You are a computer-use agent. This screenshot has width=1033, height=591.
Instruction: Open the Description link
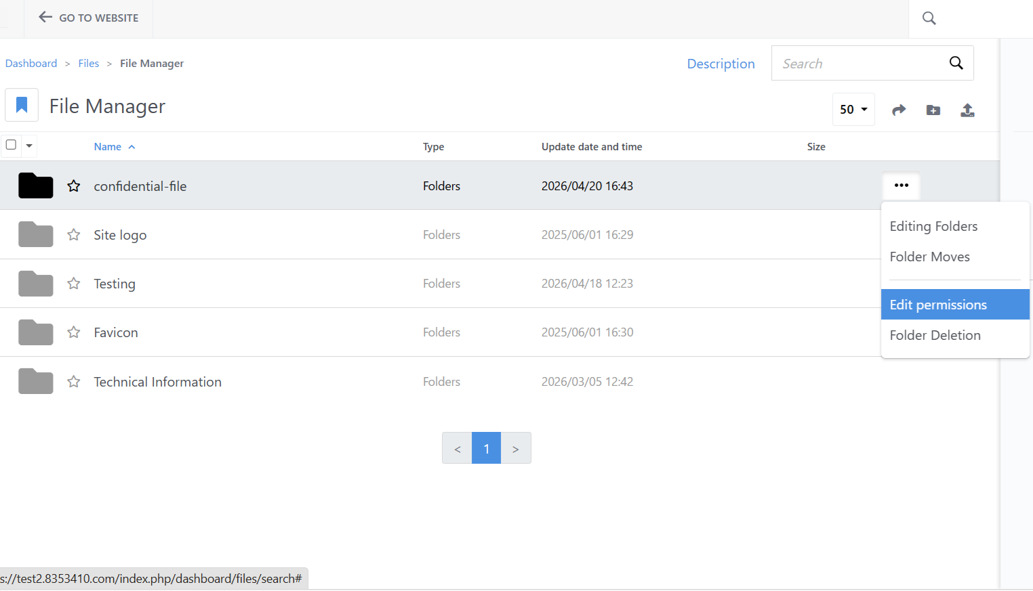(721, 64)
